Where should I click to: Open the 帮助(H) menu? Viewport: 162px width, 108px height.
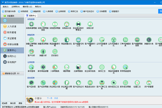[38, 6]
